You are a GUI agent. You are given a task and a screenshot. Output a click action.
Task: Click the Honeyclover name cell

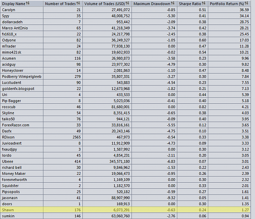click(x=22, y=70)
